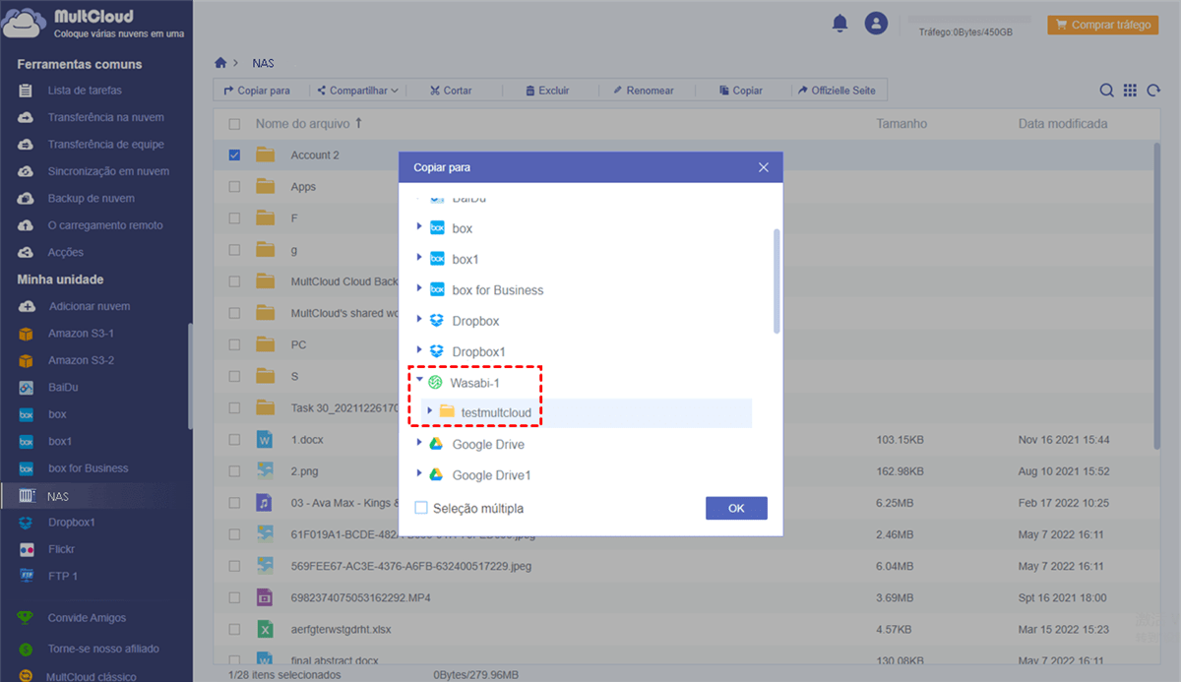
Task: Open Sincronização em nuvem
Action: click(x=108, y=171)
